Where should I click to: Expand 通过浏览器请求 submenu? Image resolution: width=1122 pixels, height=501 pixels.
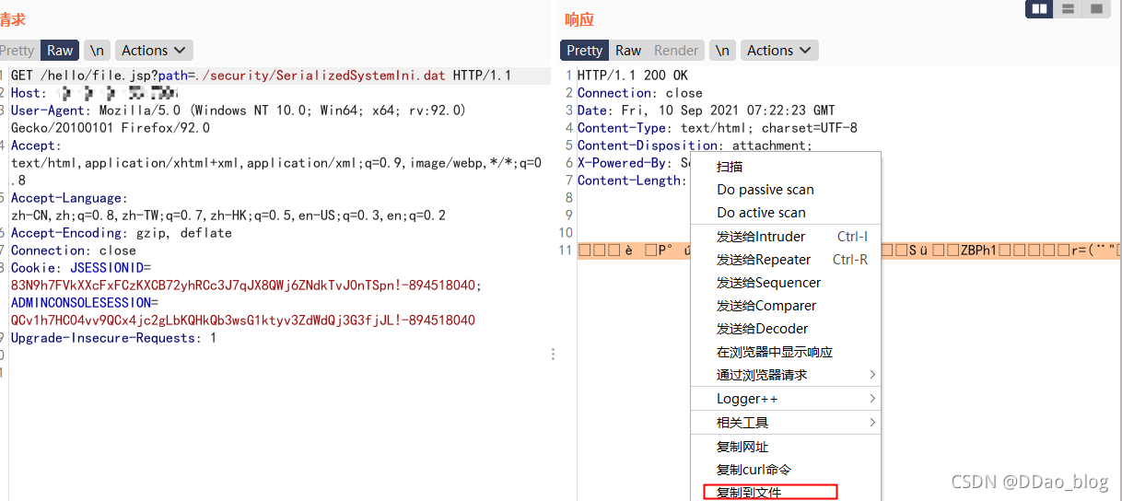(786, 375)
